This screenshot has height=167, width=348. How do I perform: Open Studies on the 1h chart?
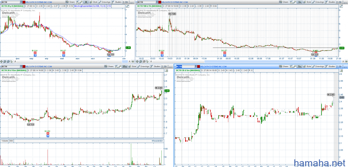point(330,2)
